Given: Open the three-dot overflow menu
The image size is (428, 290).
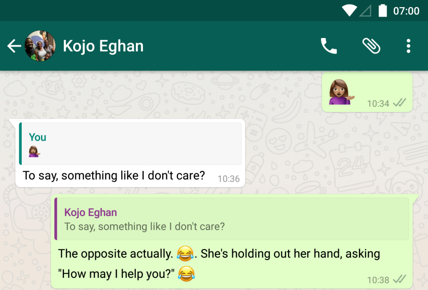Looking at the screenshot, I should [408, 46].
